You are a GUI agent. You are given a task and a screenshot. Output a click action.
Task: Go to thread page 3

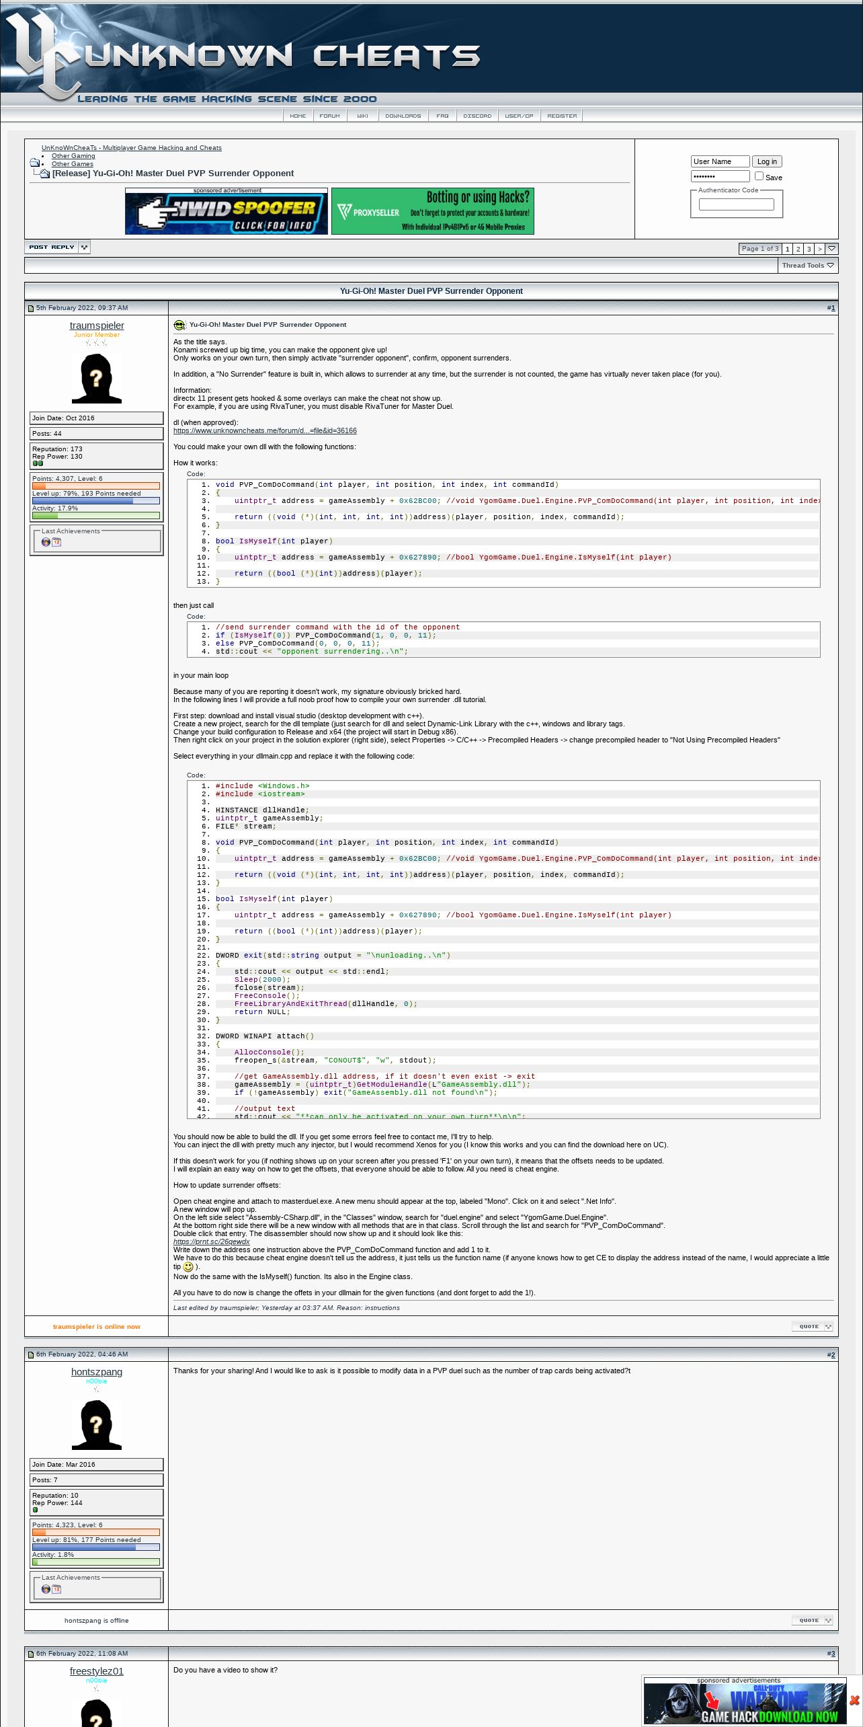point(809,249)
